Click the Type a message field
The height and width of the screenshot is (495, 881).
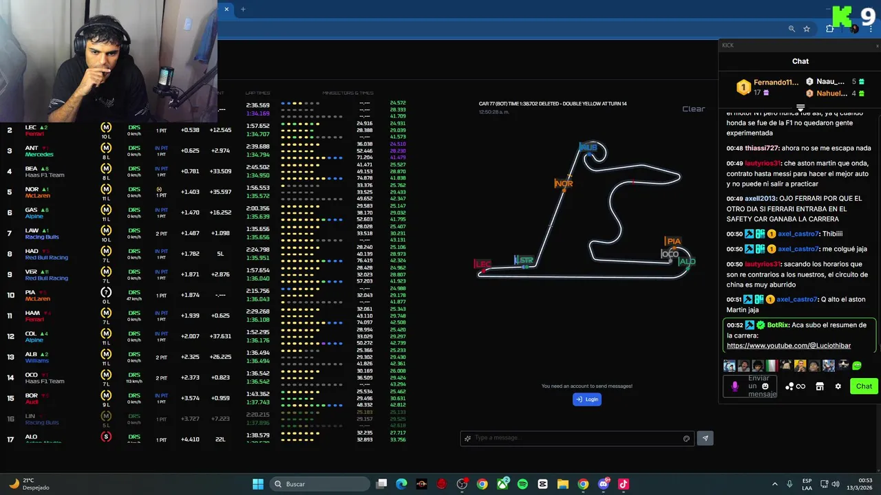pyautogui.click(x=577, y=438)
